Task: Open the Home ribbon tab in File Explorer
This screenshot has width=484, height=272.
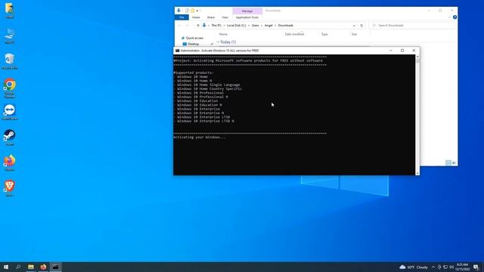Action: coord(196,17)
